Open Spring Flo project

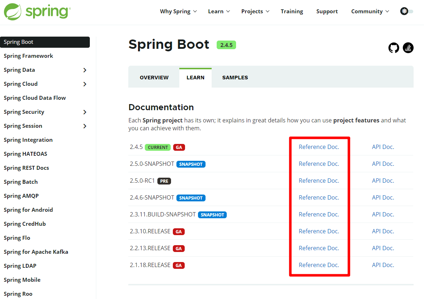(17, 238)
